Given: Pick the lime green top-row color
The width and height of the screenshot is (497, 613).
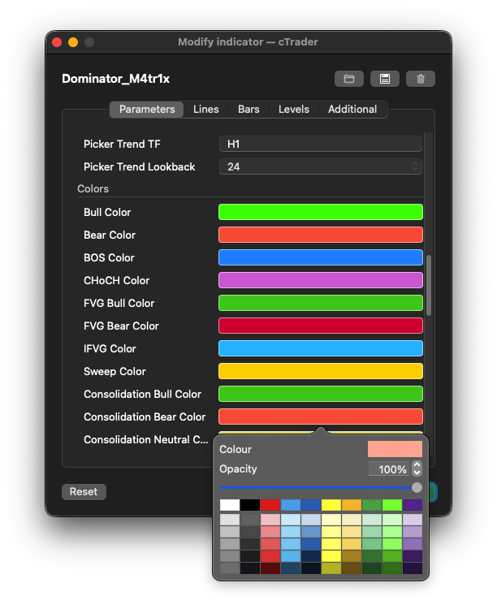Looking at the screenshot, I should coord(392,505).
